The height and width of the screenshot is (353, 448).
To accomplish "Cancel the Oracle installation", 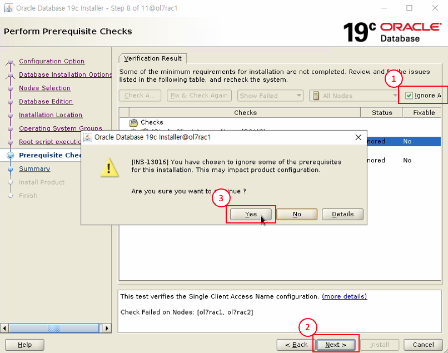I will pyautogui.click(x=423, y=345).
